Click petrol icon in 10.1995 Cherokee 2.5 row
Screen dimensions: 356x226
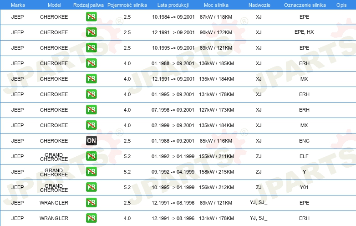click(91, 48)
